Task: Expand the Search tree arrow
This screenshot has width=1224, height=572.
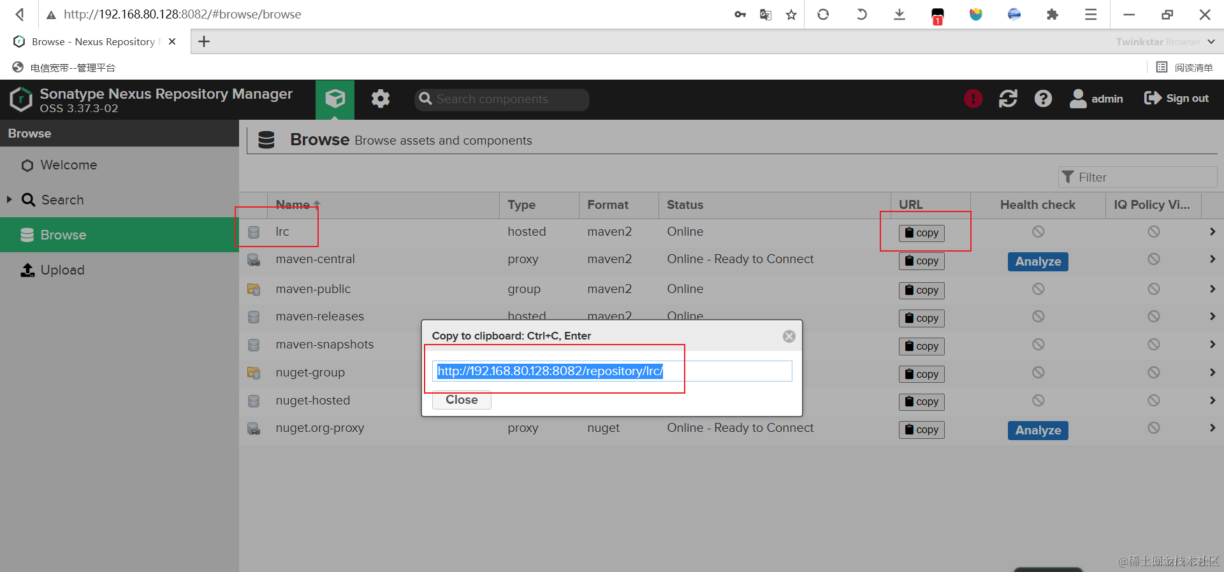Action: (x=9, y=199)
